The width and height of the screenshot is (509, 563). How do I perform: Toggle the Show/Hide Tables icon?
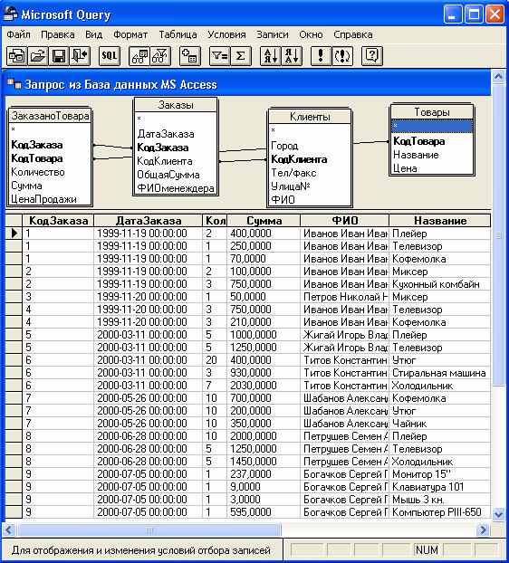[x=139, y=56]
